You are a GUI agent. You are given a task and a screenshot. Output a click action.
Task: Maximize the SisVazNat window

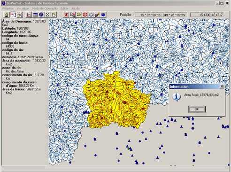coord(222,3)
